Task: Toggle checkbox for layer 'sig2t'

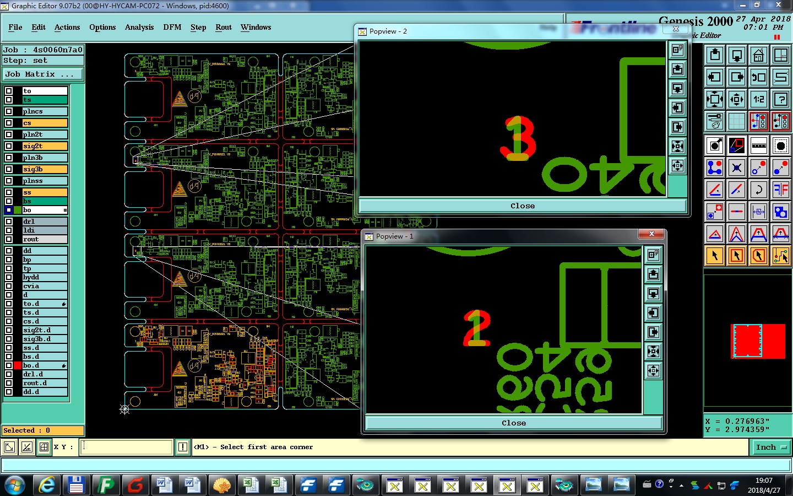Action: coord(9,146)
